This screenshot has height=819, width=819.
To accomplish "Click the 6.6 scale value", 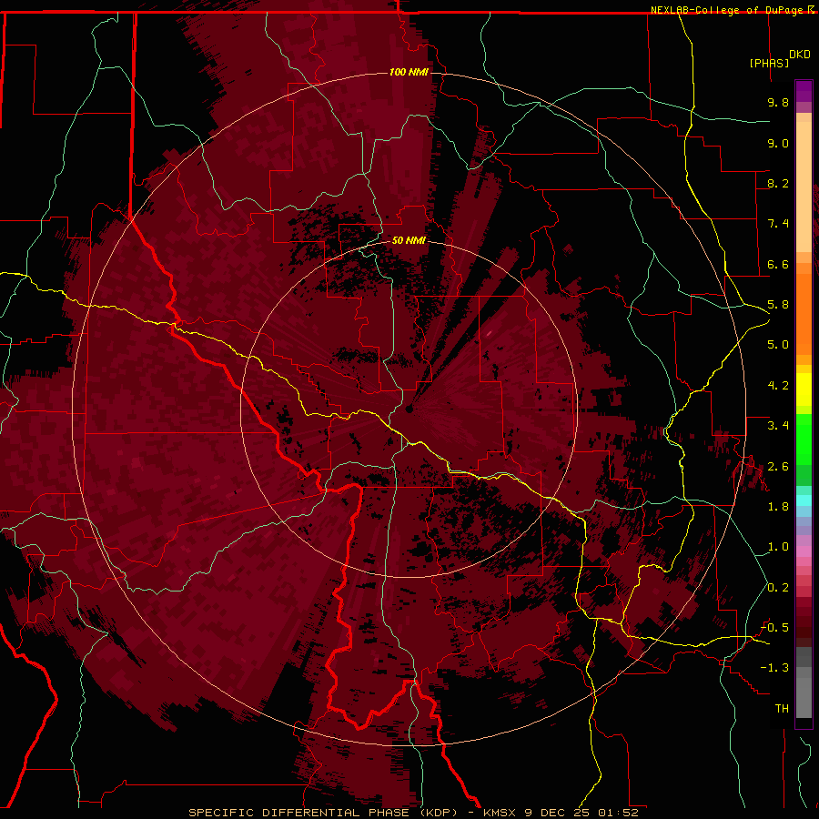I will [778, 264].
